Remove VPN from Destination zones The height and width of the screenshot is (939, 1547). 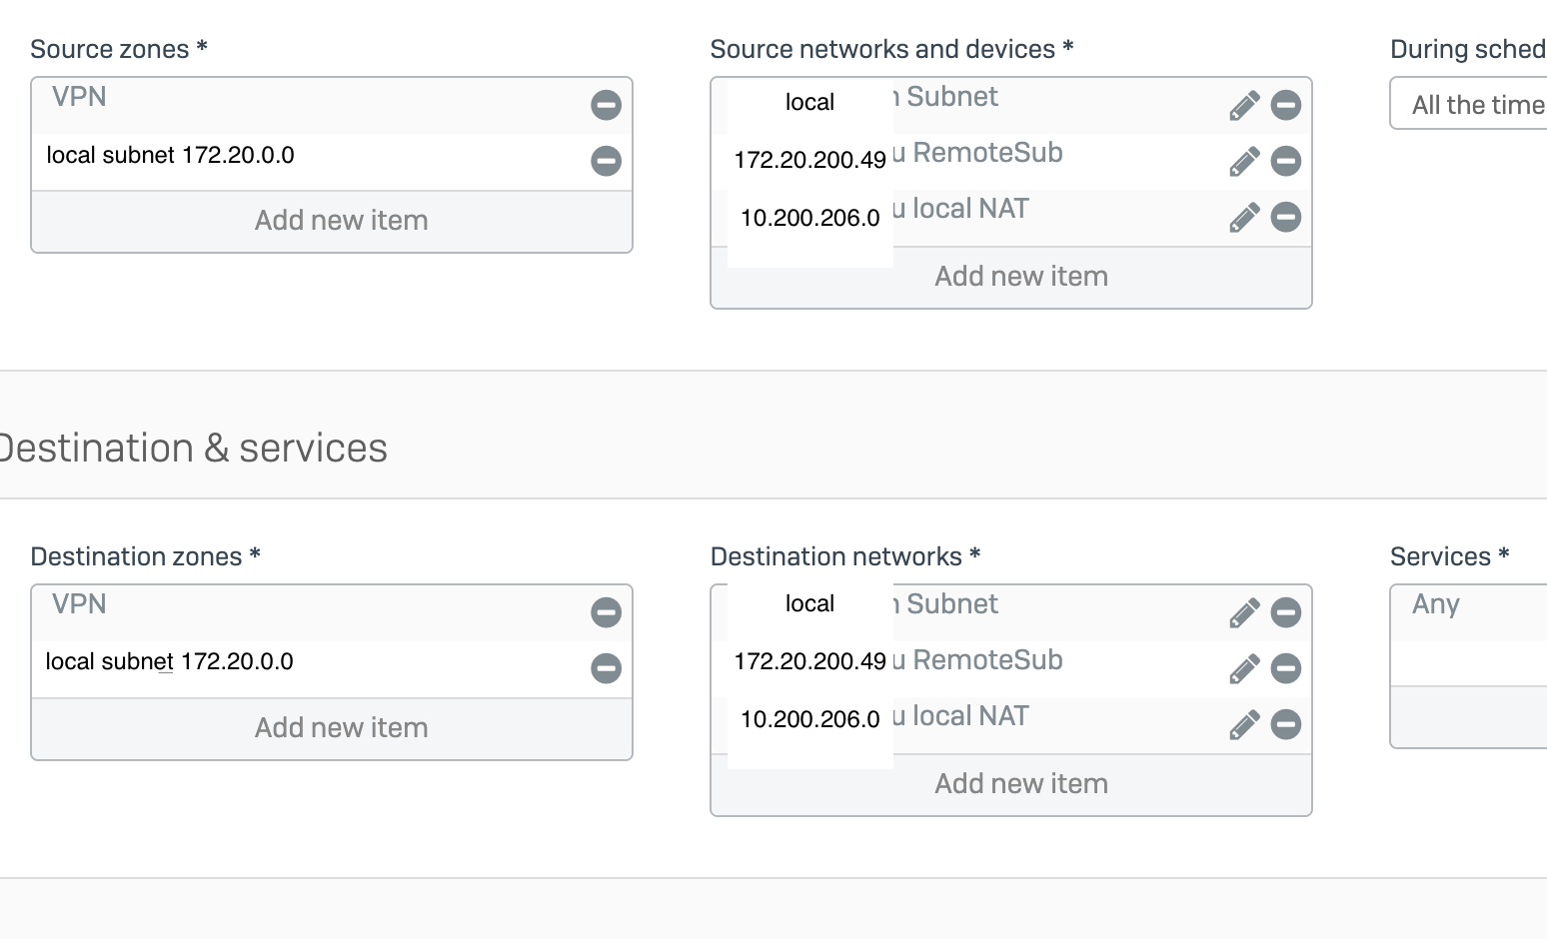point(606,612)
